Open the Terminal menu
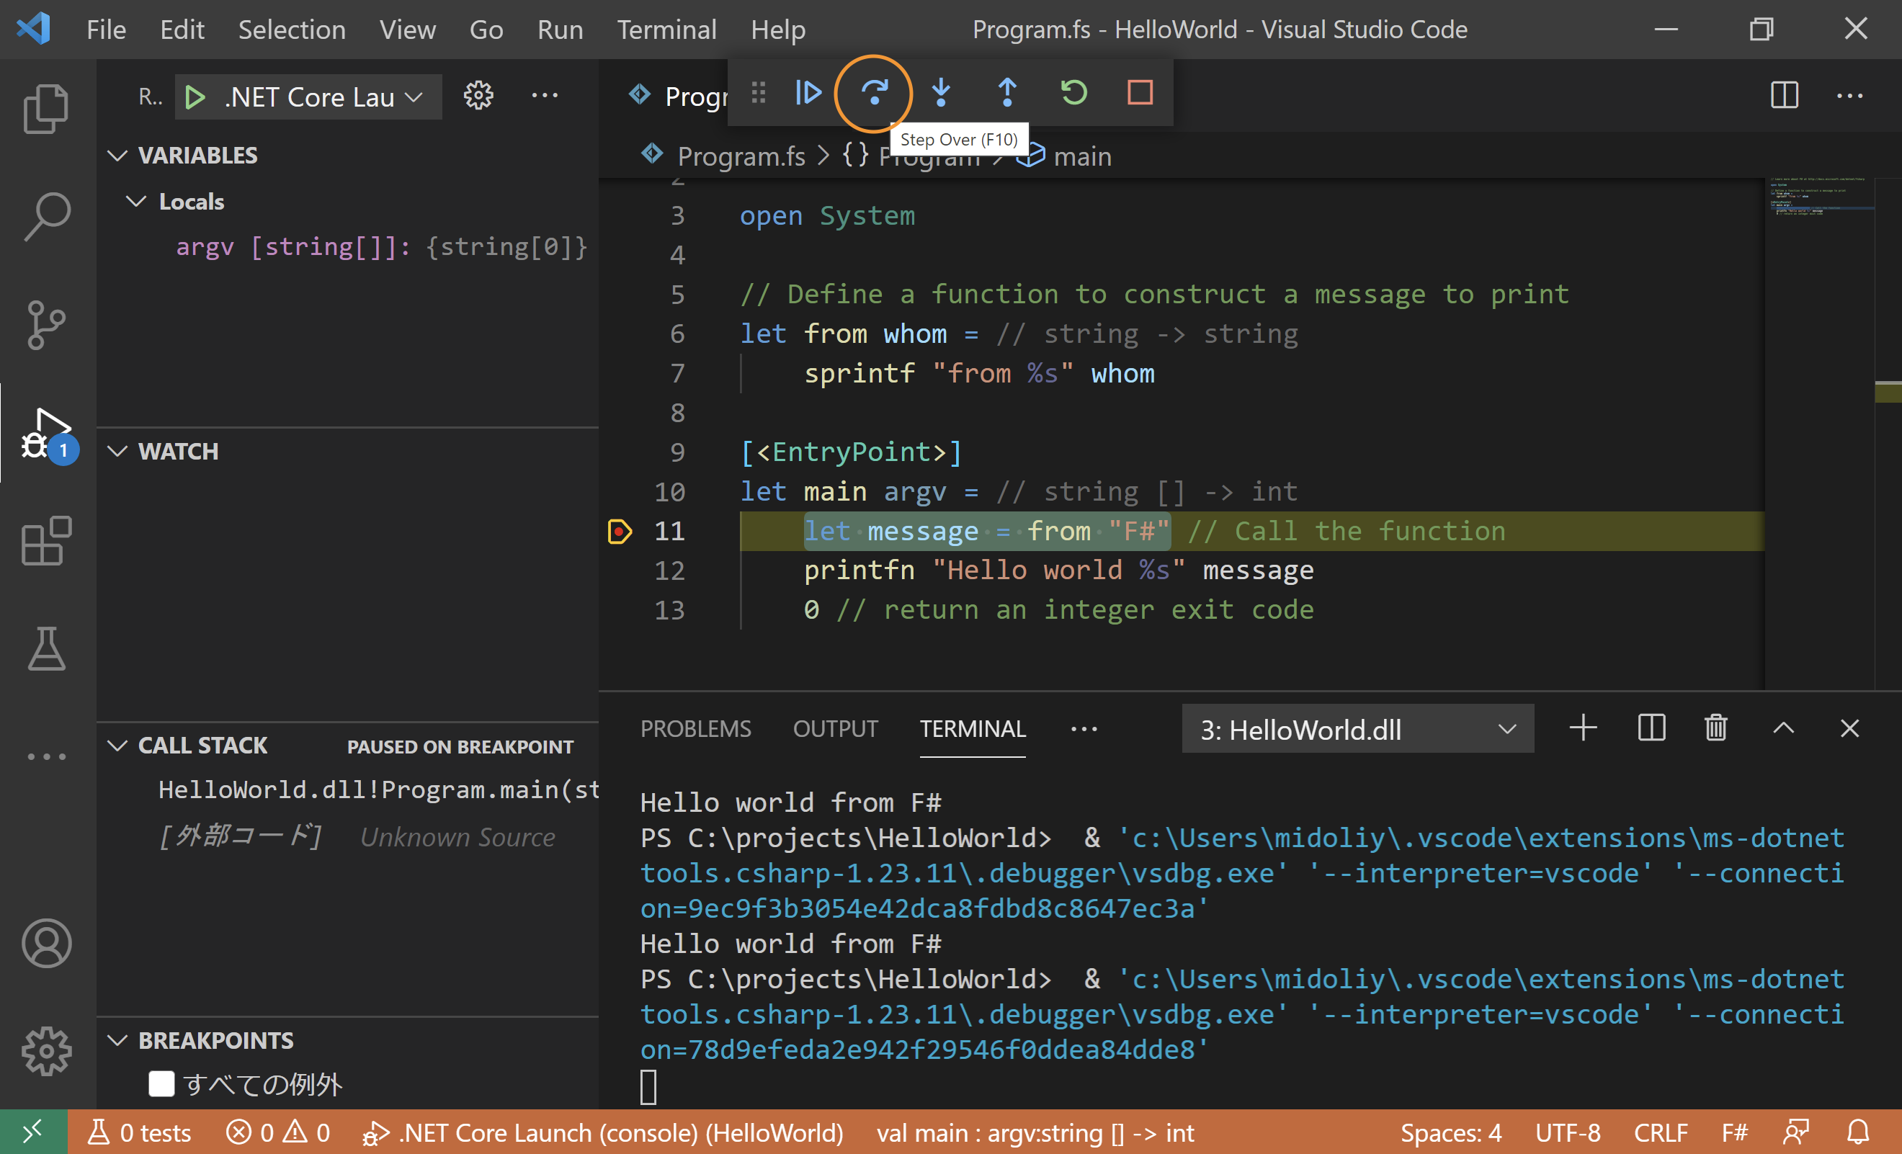The height and width of the screenshot is (1154, 1902). pos(666,30)
